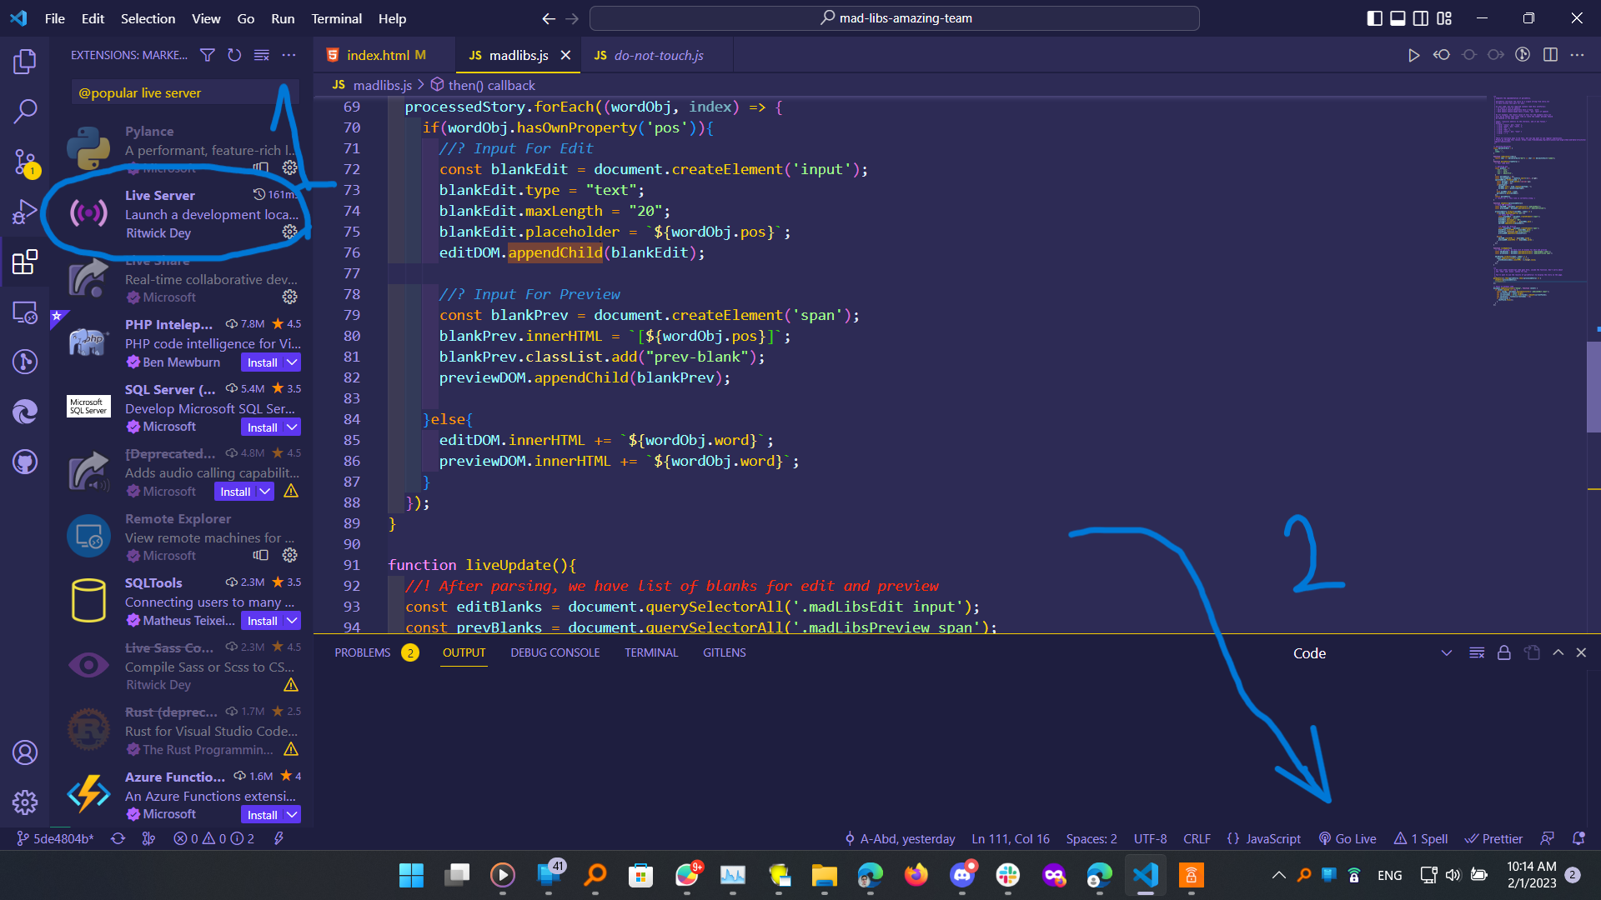Open the Run and Debug view
This screenshot has height=900, width=1601.
(x=25, y=212)
